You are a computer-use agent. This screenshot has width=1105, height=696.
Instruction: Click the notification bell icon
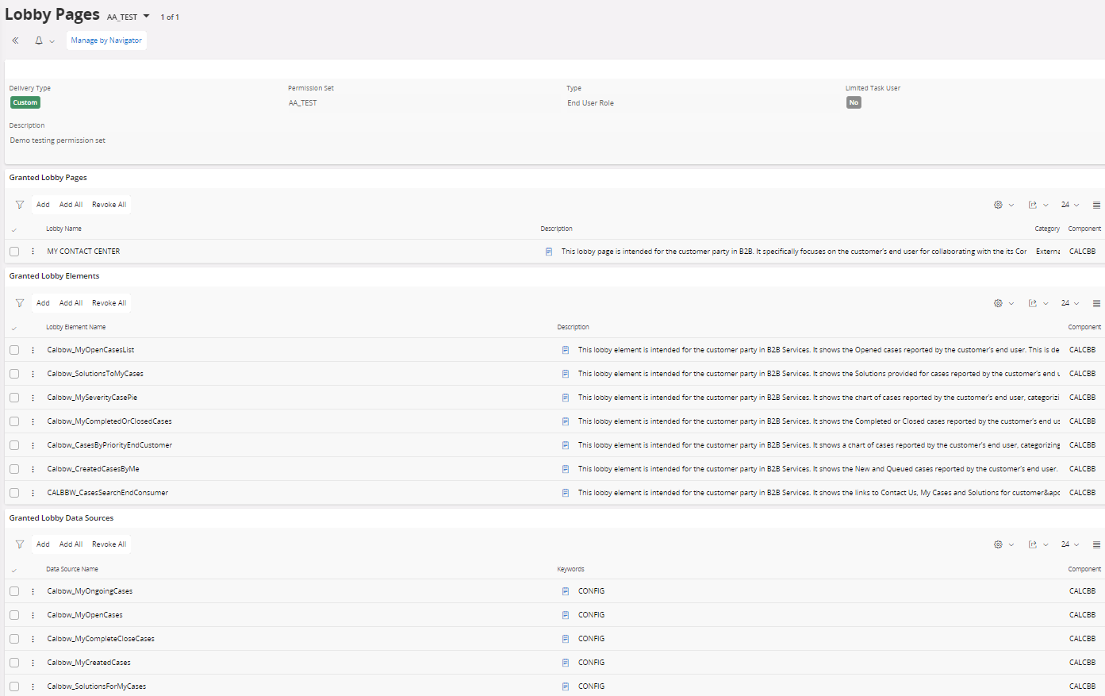[x=39, y=40]
